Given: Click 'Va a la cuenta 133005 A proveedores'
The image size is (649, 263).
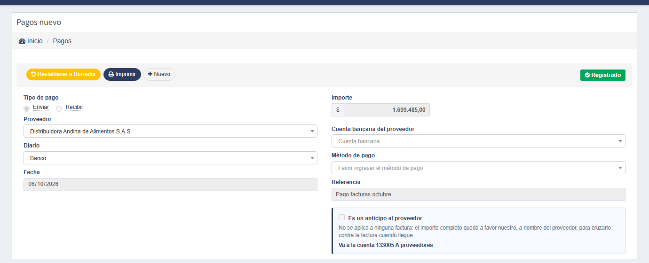Looking at the screenshot, I should point(386,245).
